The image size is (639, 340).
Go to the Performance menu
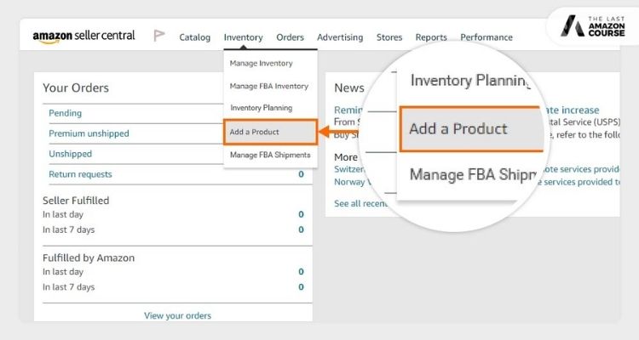pos(486,37)
